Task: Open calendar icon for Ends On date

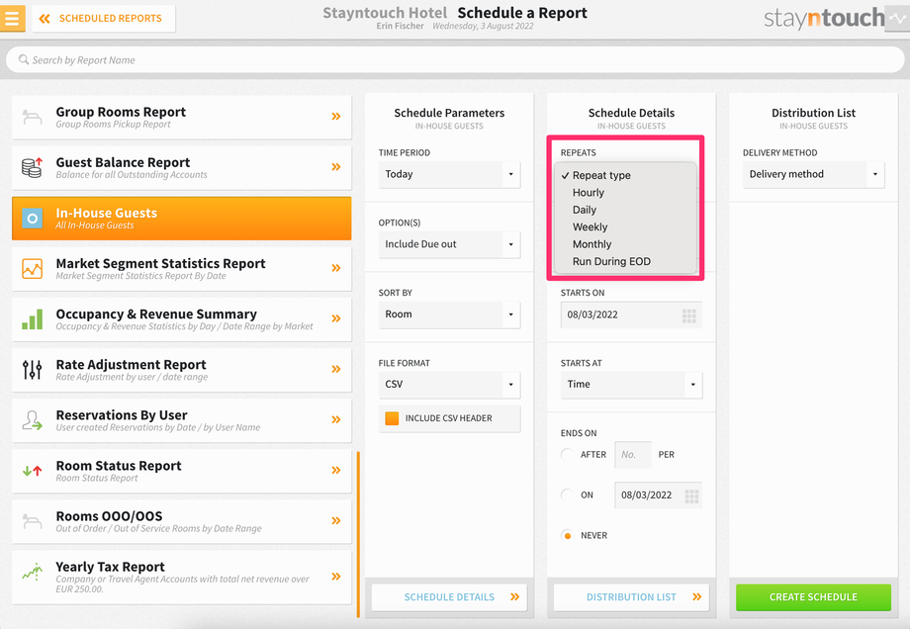Action: (x=691, y=496)
